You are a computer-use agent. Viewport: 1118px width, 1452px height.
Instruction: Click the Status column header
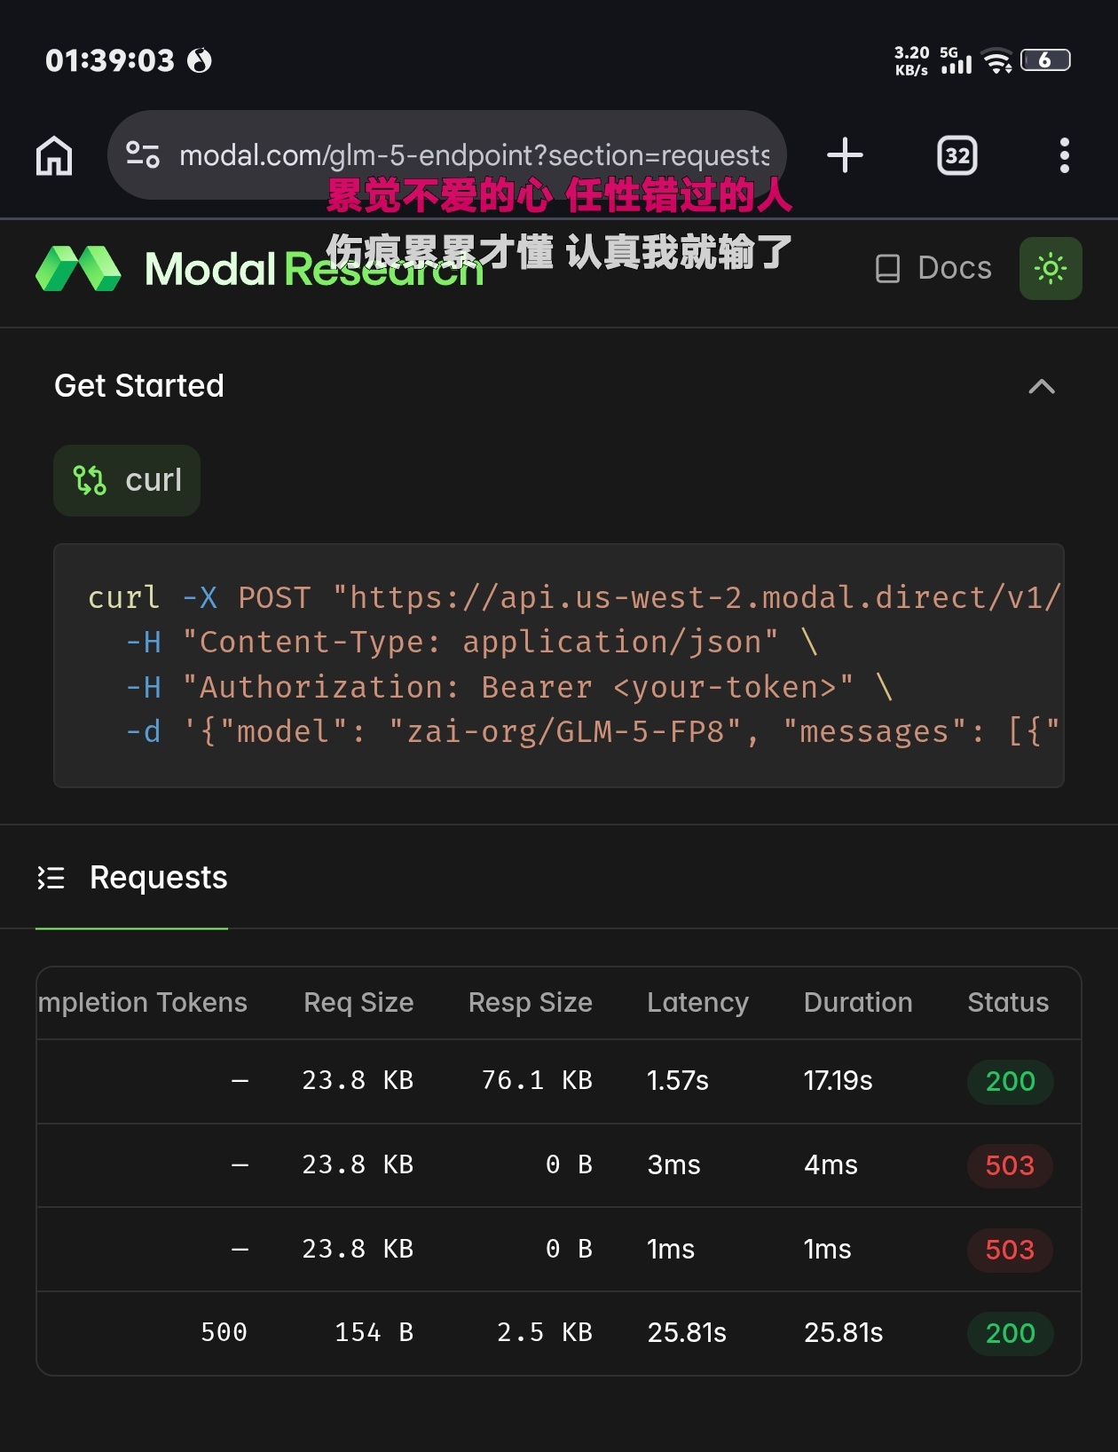(x=1008, y=1003)
